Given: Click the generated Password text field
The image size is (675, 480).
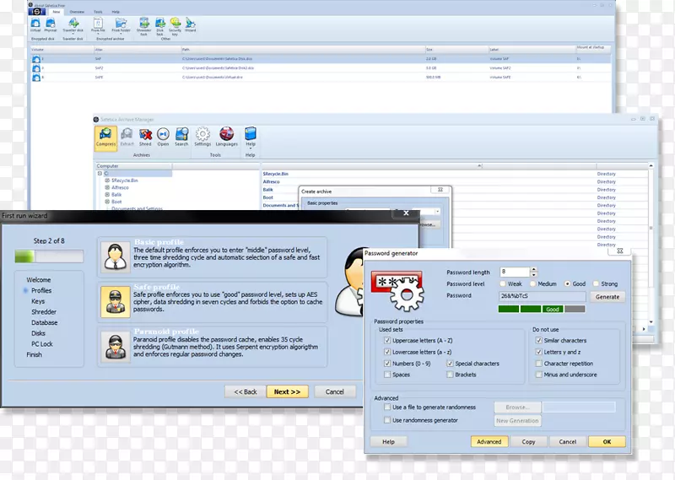Looking at the screenshot, I should click(x=543, y=296).
